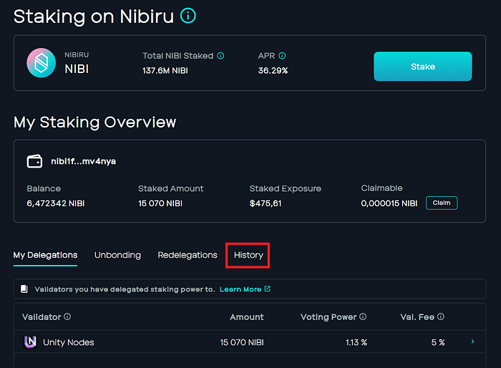
Task: Click the Staked Amount value 15 070 NIBI
Action: point(160,203)
